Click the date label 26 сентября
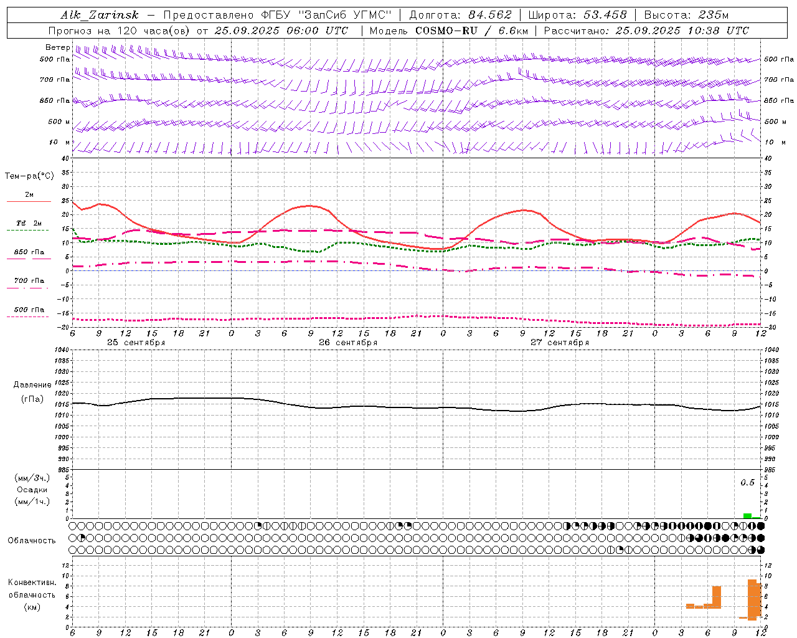Screen dimensions: 797x638 coord(348,343)
